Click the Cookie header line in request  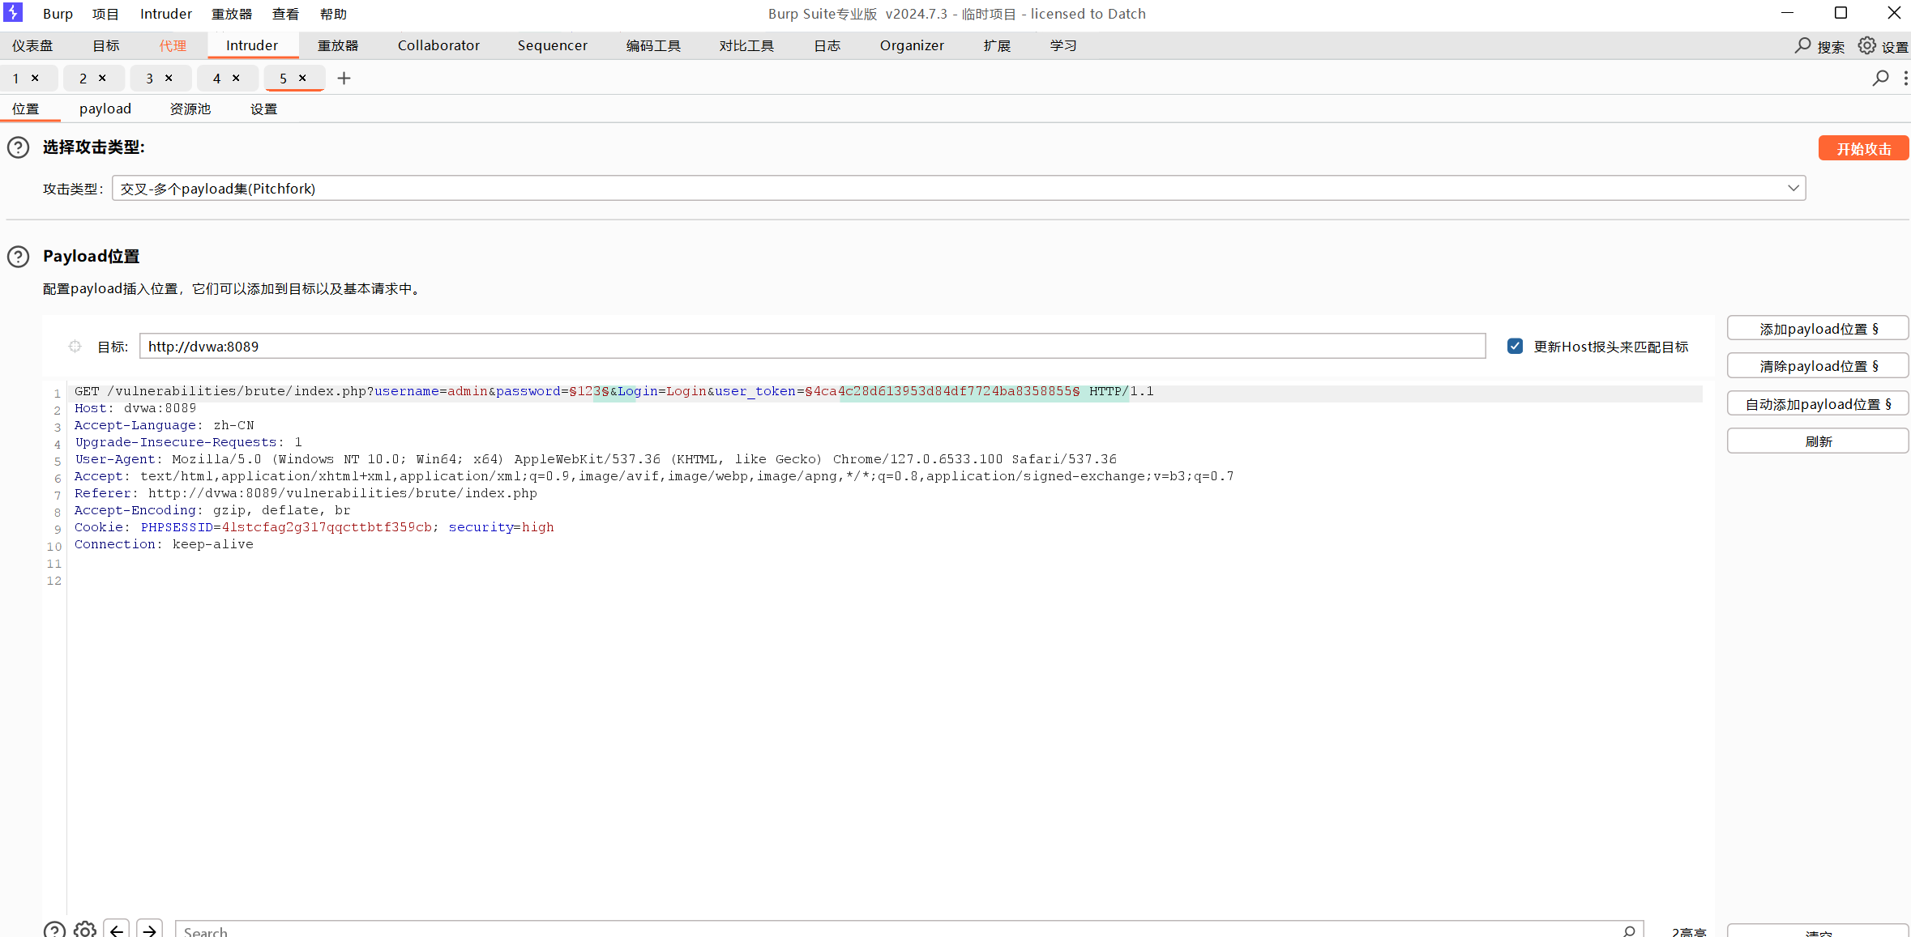[x=314, y=527]
